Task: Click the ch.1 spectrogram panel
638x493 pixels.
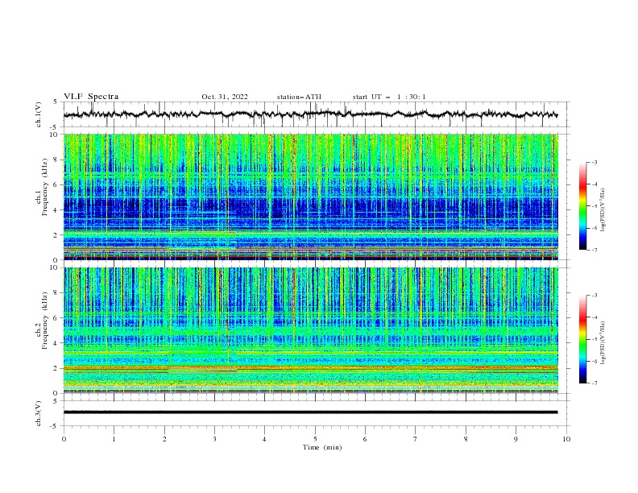Action: [x=310, y=197]
